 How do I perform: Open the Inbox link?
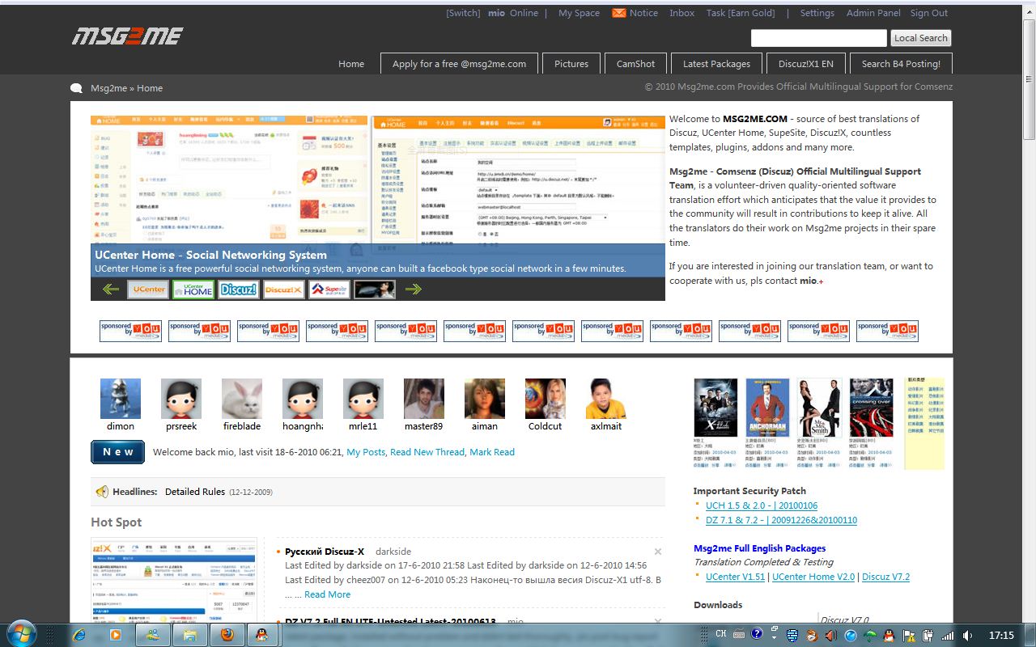pos(682,13)
